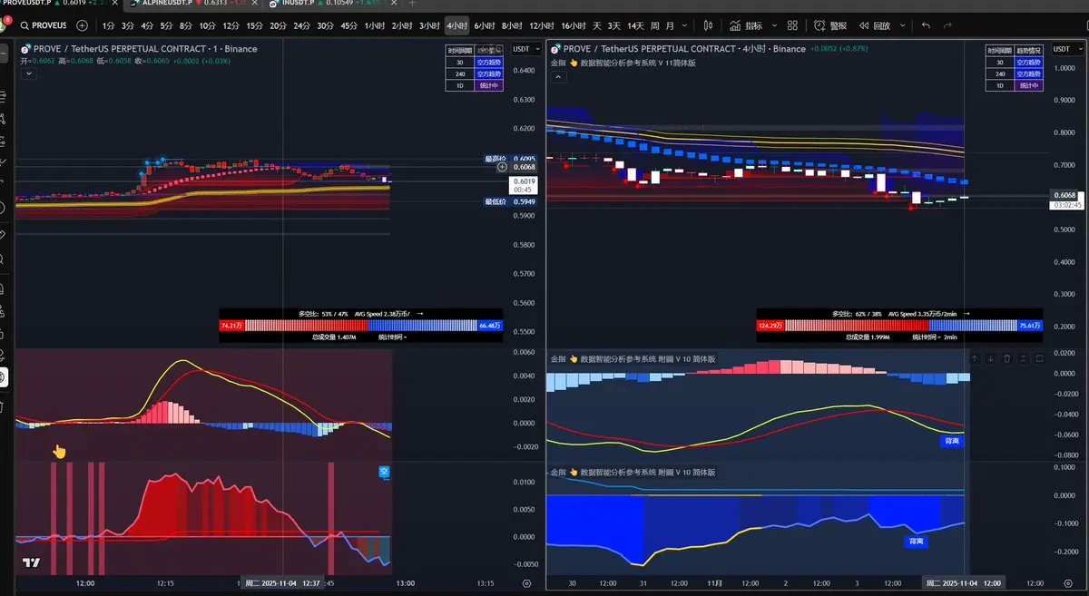
Task: Switch to the ALPINEUSDT.P browser tab
Action: [192, 4]
